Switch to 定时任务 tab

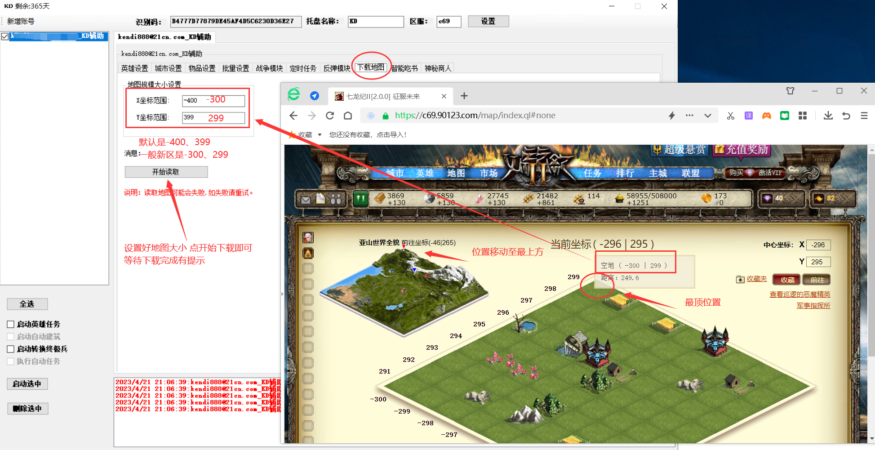pyautogui.click(x=303, y=68)
